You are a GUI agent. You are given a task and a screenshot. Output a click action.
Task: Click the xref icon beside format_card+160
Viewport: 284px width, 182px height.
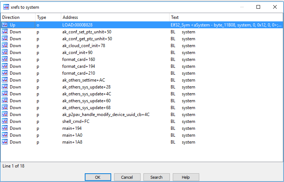pos(5,59)
